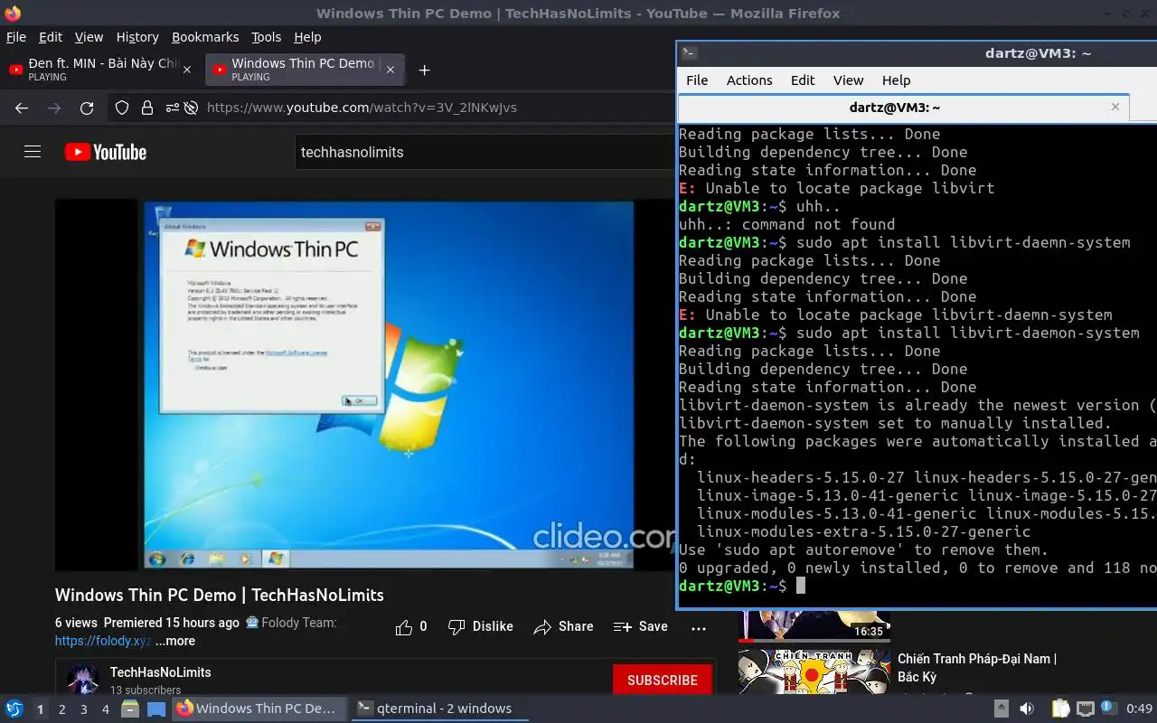Image resolution: width=1157 pixels, height=723 pixels.
Task: Click the YouTube logo to go home
Action: pyautogui.click(x=106, y=152)
